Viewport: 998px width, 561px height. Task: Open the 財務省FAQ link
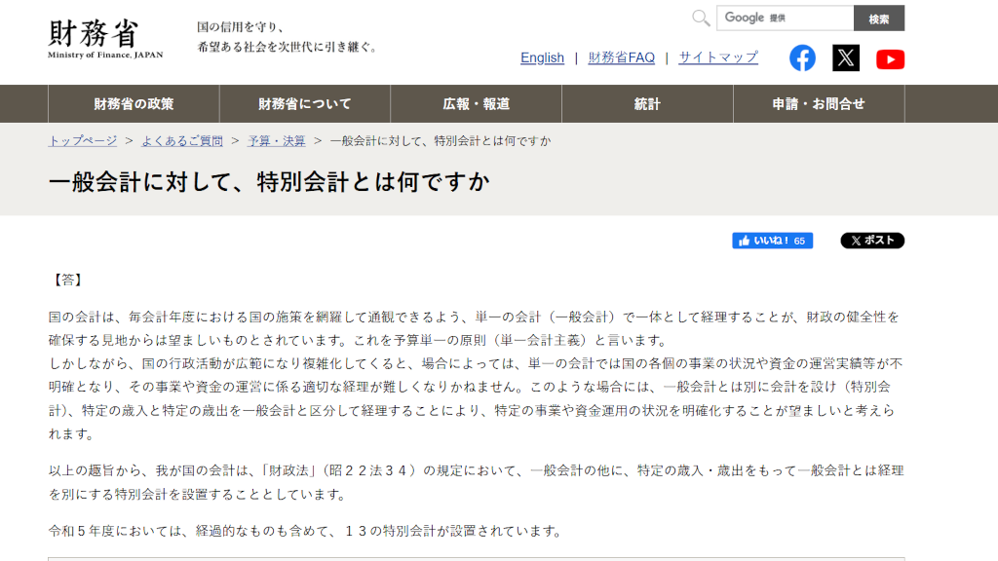pyautogui.click(x=622, y=57)
